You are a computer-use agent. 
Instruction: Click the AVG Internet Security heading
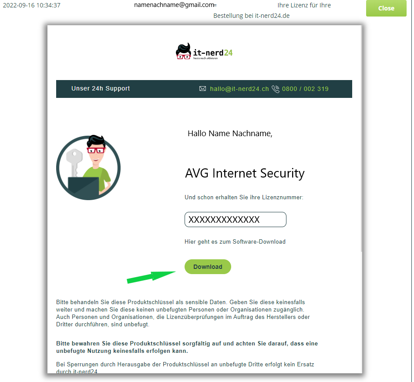coord(245,174)
